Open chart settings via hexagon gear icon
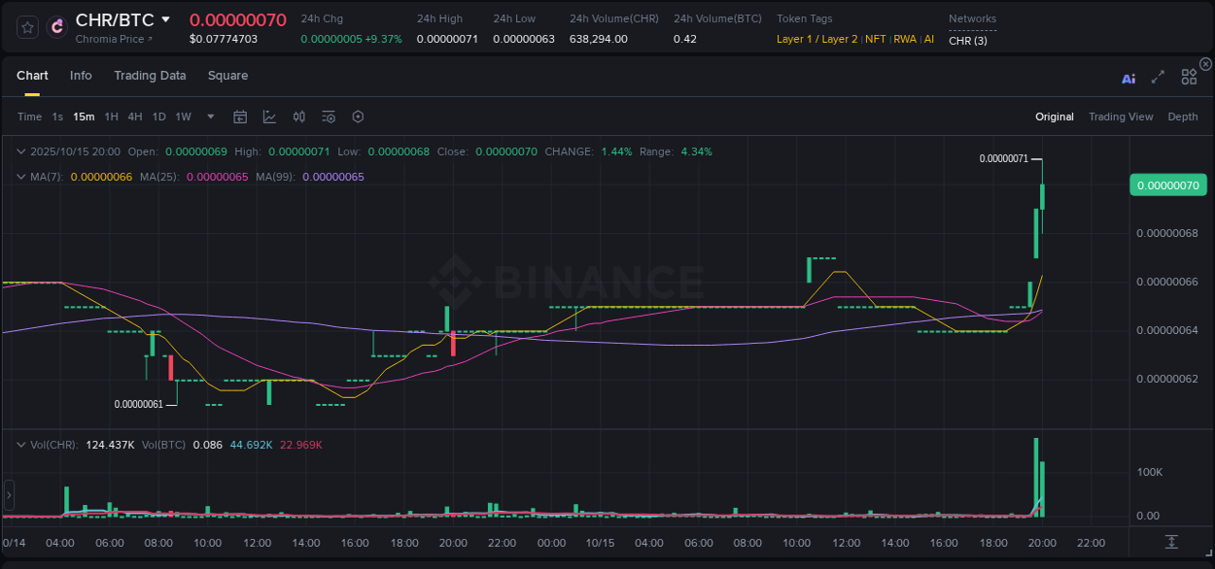Screen dimensions: 1215x569 [358, 117]
